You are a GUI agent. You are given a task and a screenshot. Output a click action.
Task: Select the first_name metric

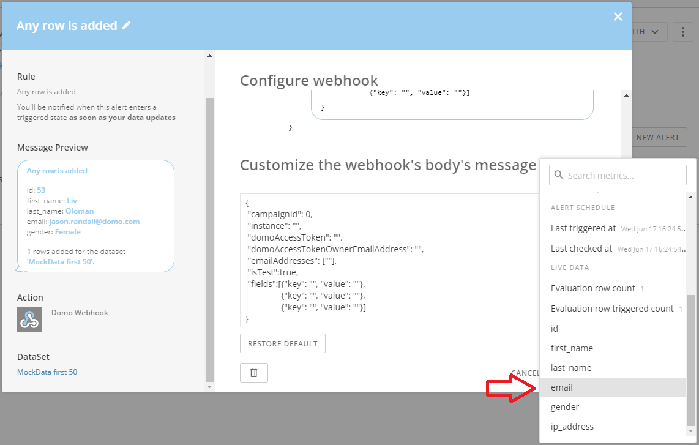point(612,348)
